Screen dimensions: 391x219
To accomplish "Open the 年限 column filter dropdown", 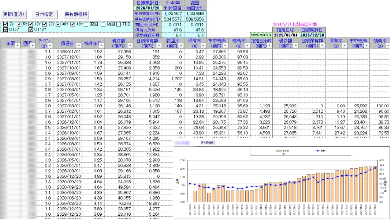I will [17, 46].
